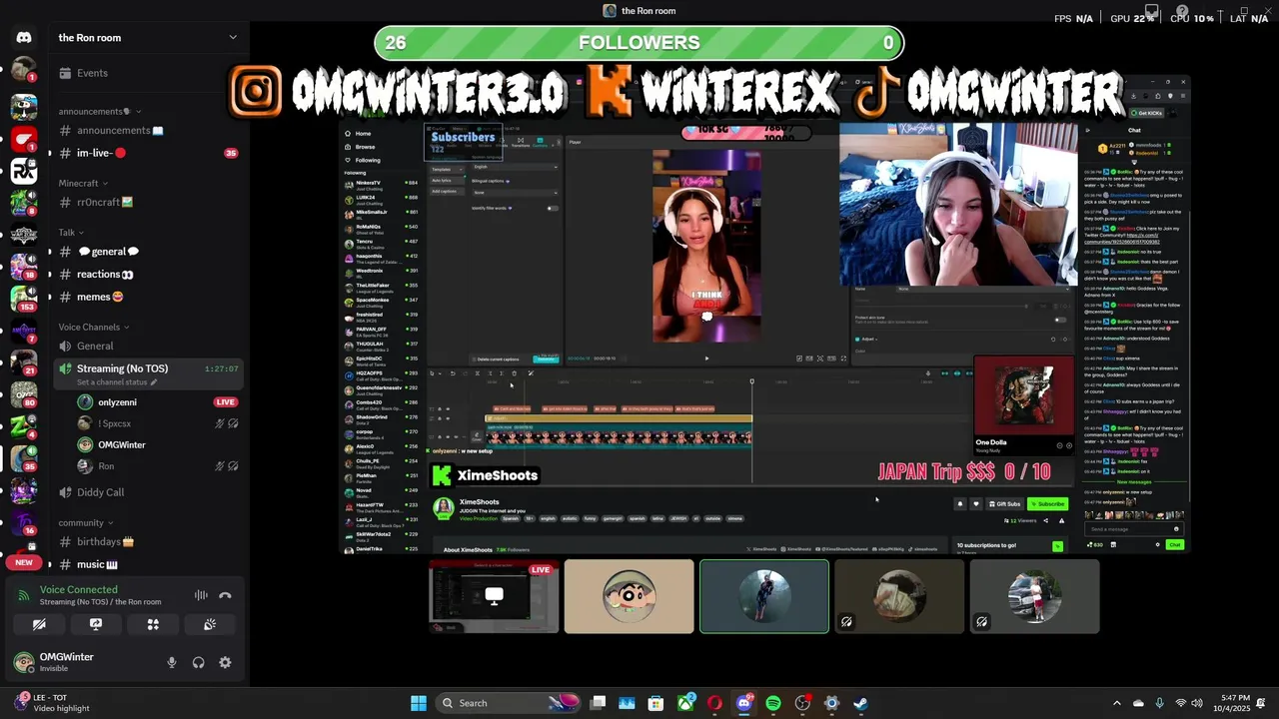Disconnect from voice call
Screen dimensions: 1279x719
[x=226, y=595]
